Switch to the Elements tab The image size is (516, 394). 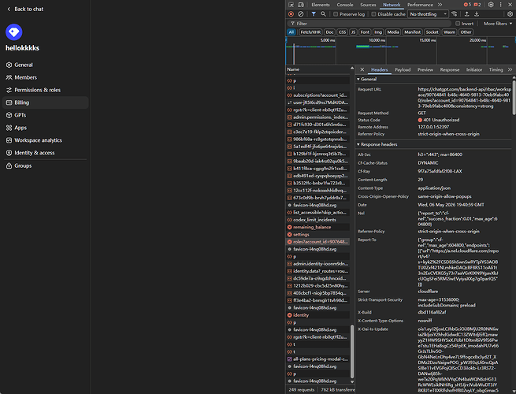pos(321,5)
